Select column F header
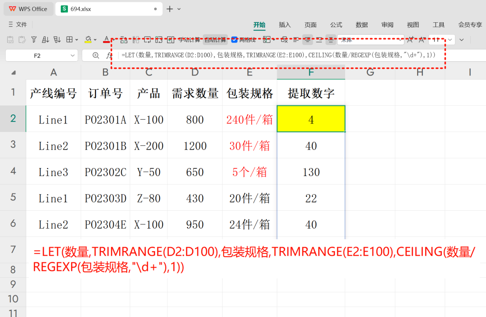Viewport: 486px width, 317px height. [x=311, y=73]
